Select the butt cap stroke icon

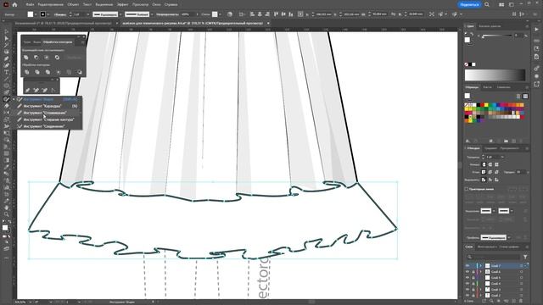click(484, 164)
